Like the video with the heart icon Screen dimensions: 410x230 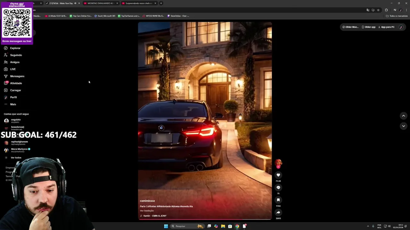click(278, 175)
